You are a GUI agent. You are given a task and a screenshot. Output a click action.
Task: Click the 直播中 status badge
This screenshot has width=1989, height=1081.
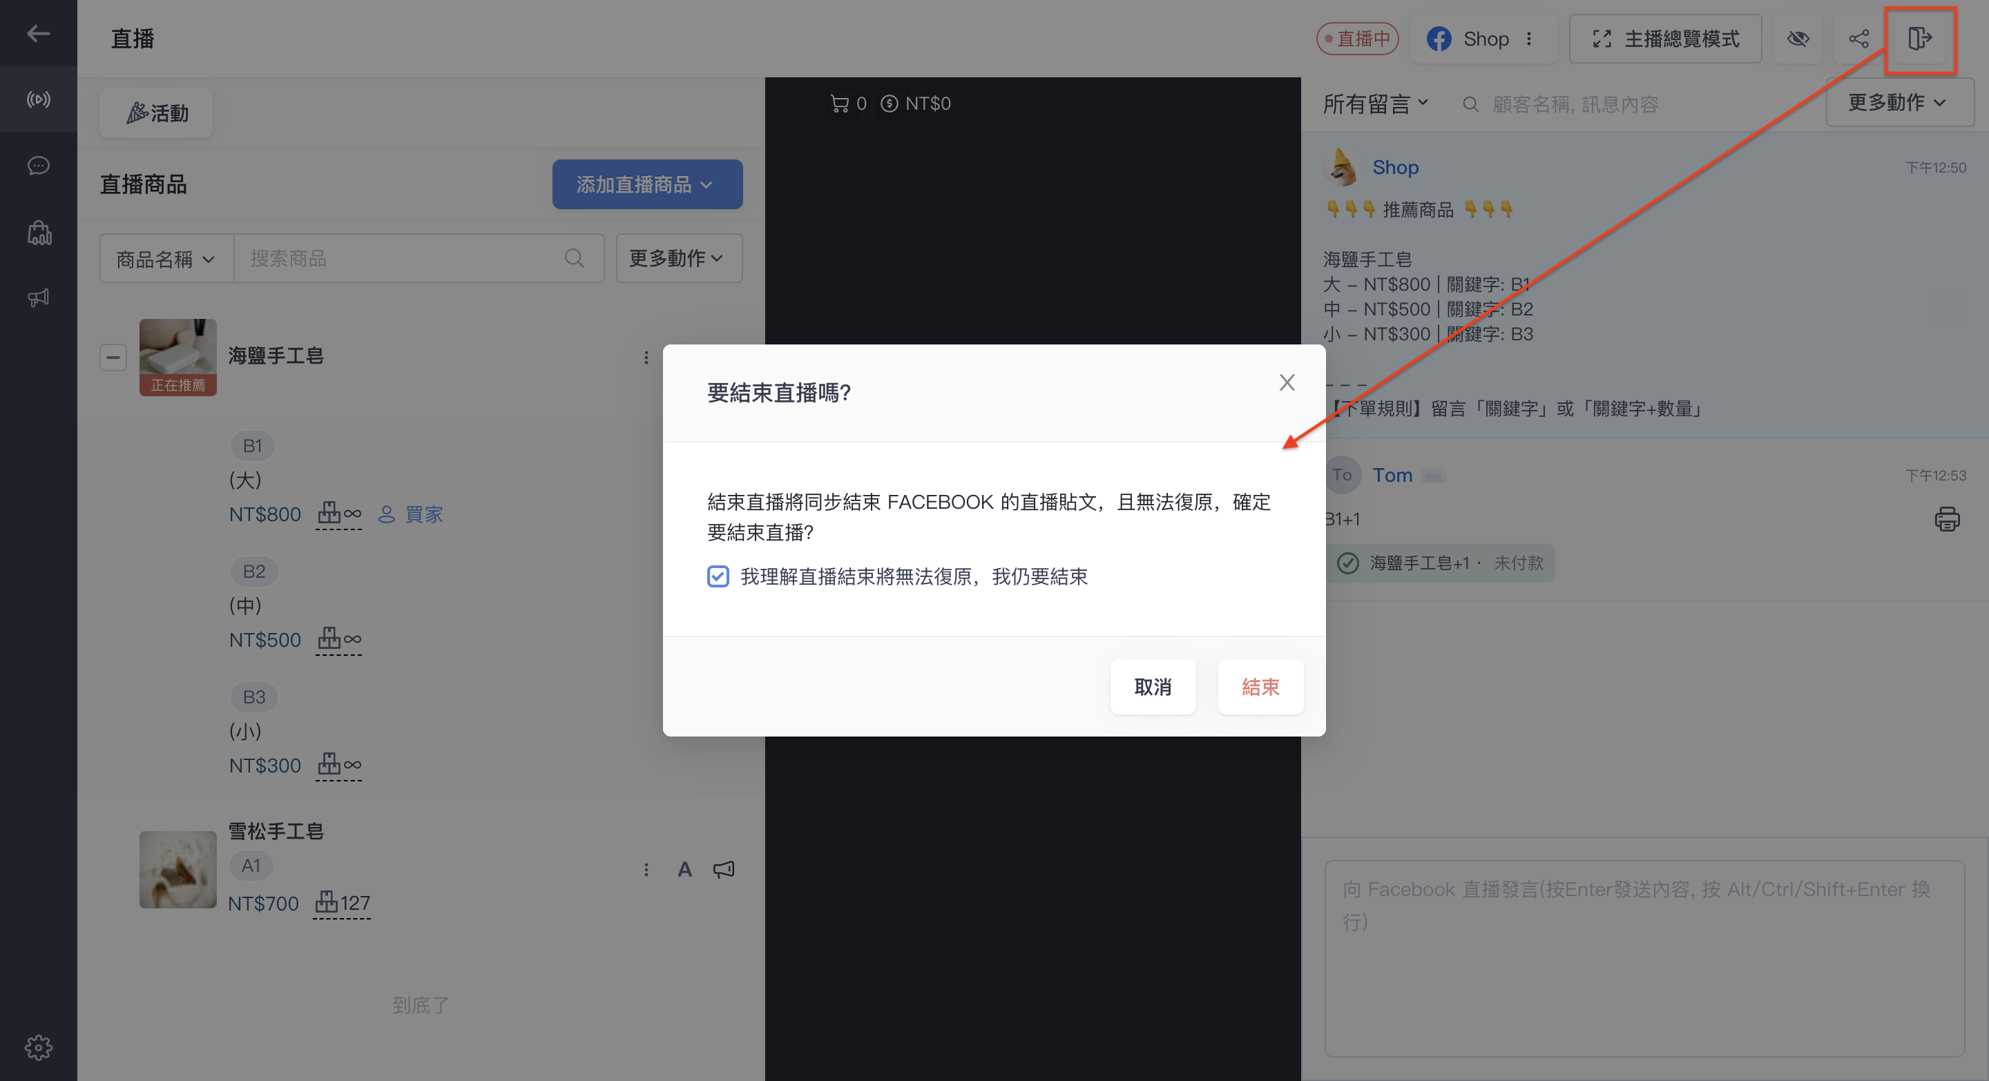pyautogui.click(x=1356, y=39)
